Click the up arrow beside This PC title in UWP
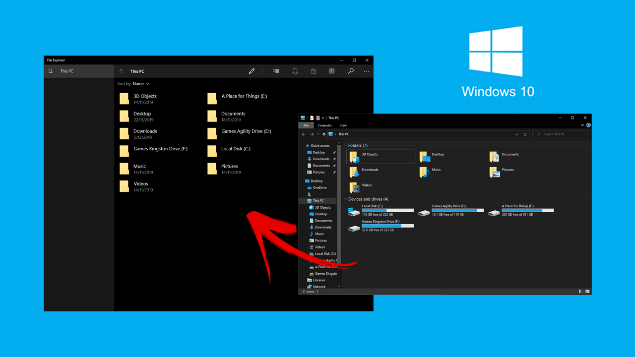Image resolution: width=635 pixels, height=357 pixels. pyautogui.click(x=121, y=71)
